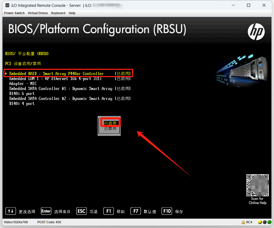Click the up/down arrows key icon

point(10,211)
